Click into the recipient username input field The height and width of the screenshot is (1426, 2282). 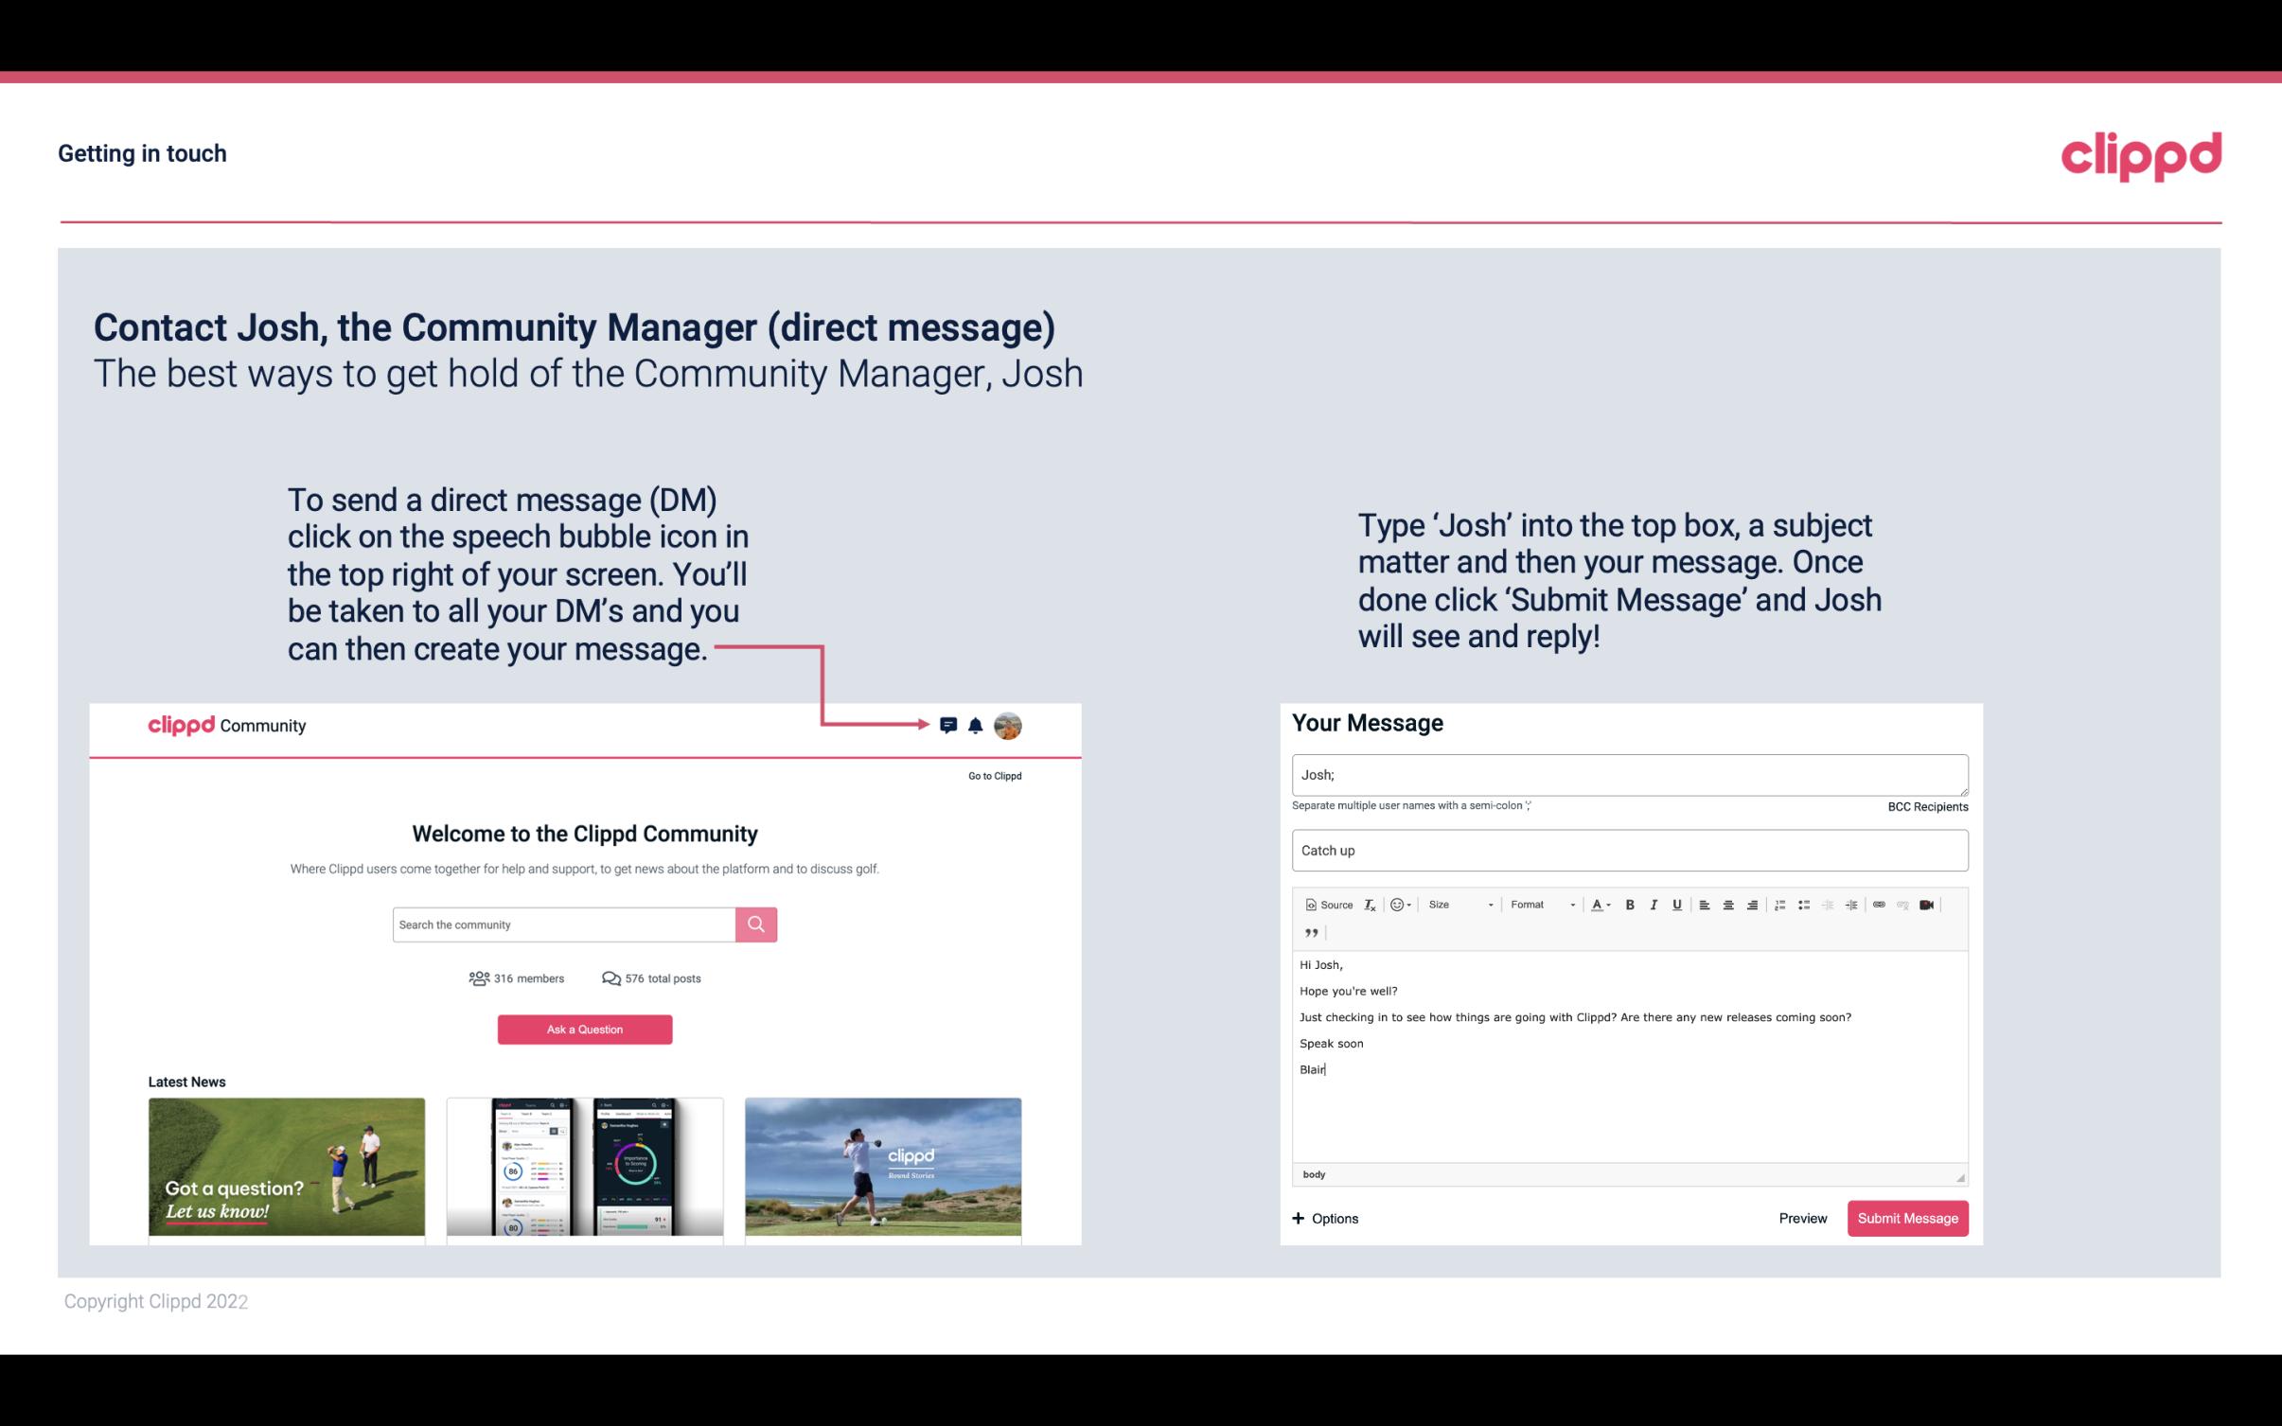point(1628,772)
